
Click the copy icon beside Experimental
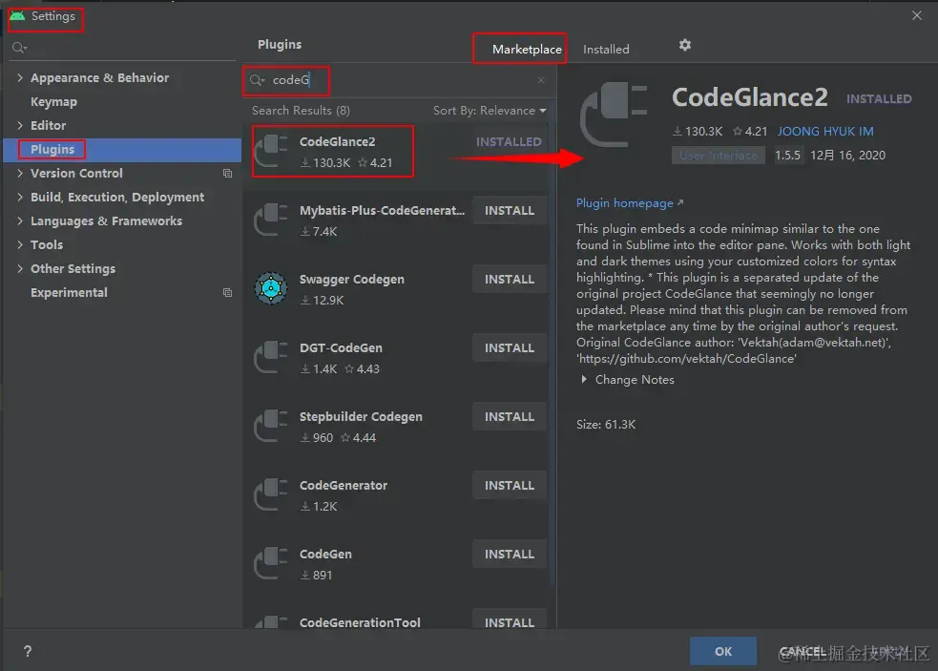227,293
